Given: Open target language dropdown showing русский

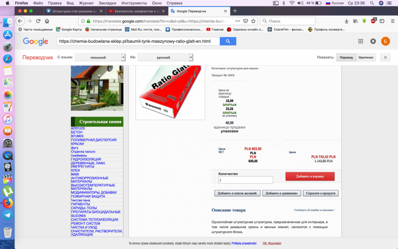Looking at the screenshot, I should click(x=165, y=57).
